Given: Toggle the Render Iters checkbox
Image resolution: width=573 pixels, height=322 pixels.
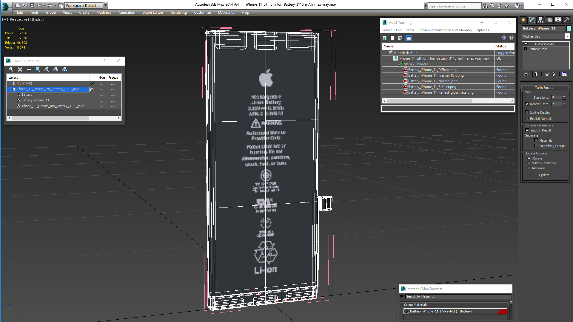Looking at the screenshot, I should coord(527,104).
